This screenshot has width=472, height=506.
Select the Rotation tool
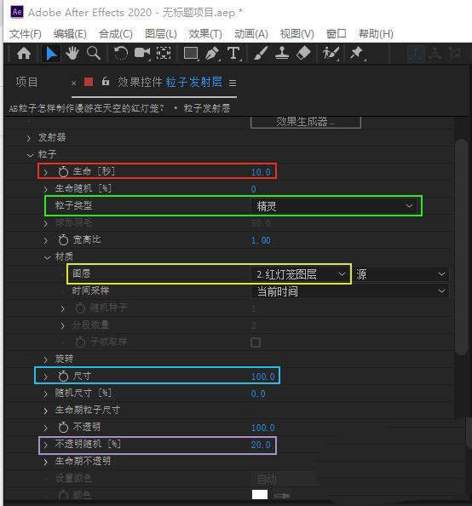click(x=121, y=54)
